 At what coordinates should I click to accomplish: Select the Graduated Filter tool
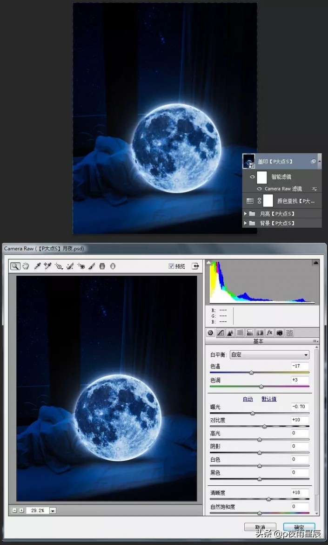[102, 266]
